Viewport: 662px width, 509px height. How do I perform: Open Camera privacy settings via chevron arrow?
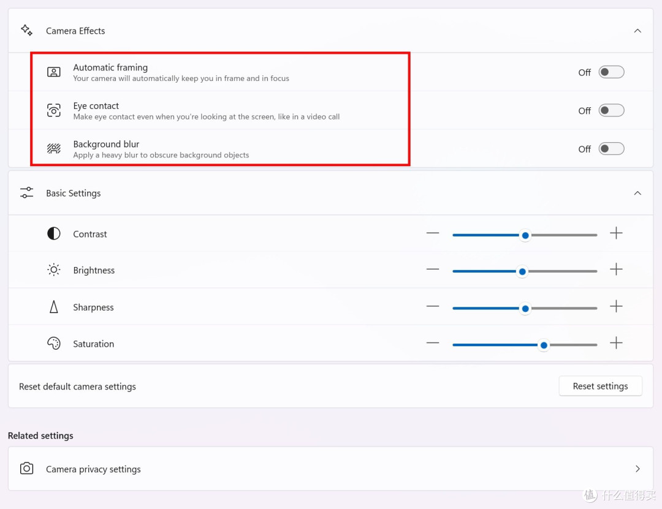coord(637,469)
